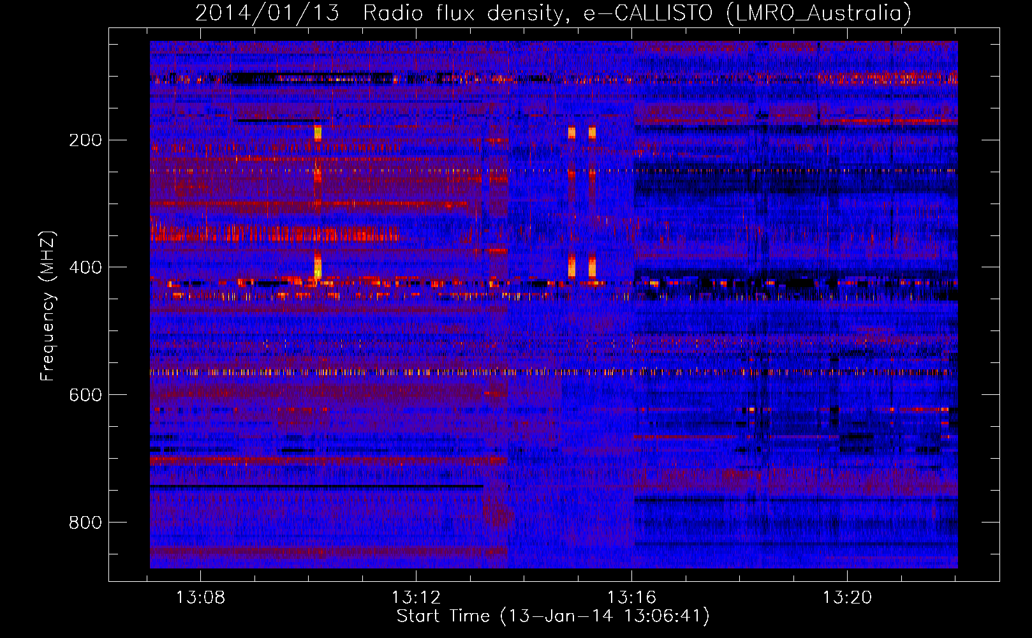Click the 13:20 time tick label

847,598
